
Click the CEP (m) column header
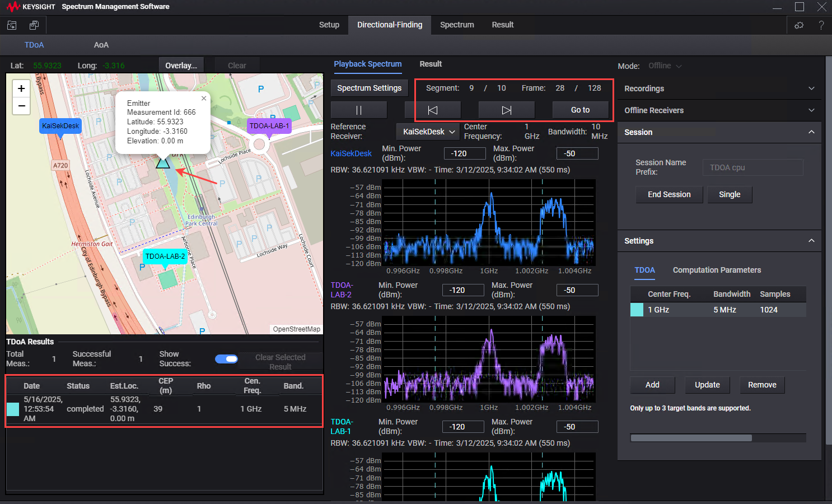coord(166,386)
